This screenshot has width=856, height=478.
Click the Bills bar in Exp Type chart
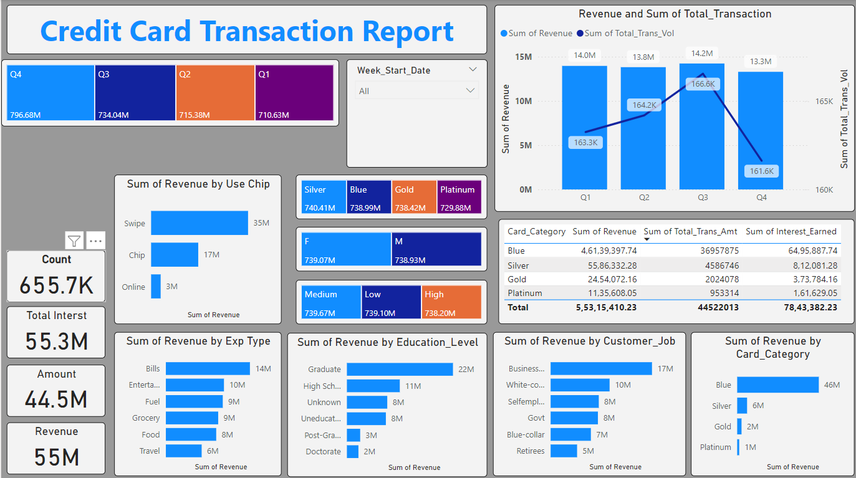pyautogui.click(x=208, y=369)
